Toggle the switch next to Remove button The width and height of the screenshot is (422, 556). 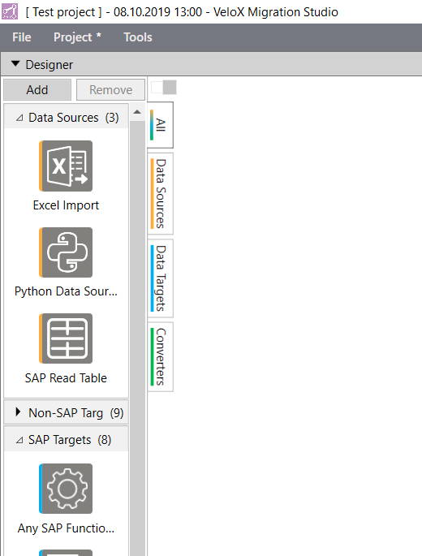click(x=164, y=88)
